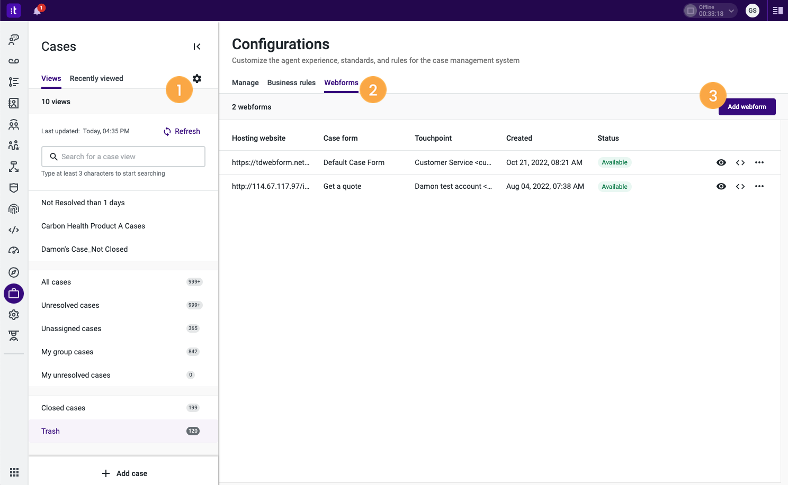Open the team star icon in sidebar
Viewport: 788px width, 485px height.
(x=14, y=145)
